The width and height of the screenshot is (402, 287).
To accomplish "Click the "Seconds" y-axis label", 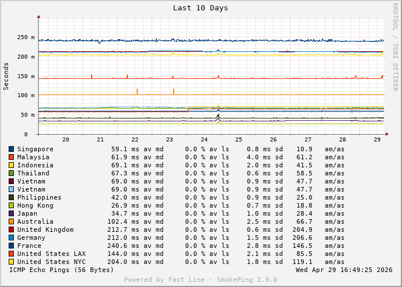I will [6, 75].
